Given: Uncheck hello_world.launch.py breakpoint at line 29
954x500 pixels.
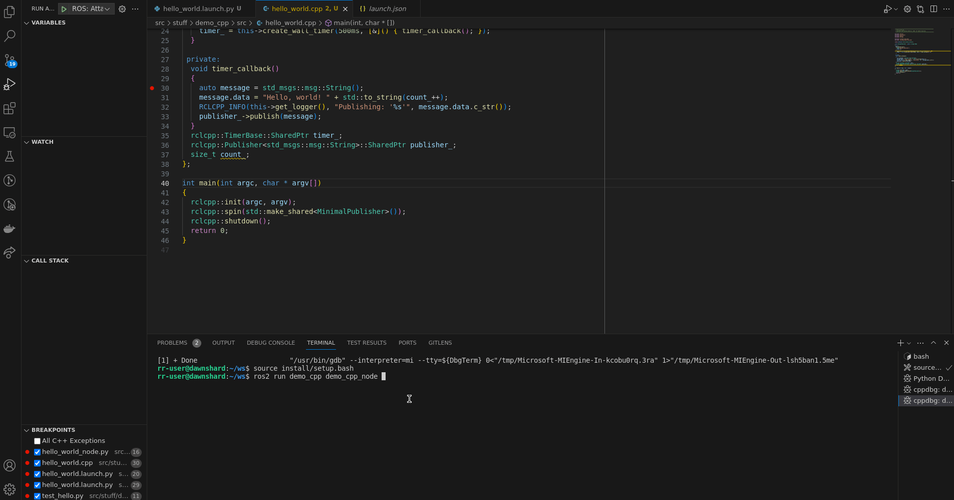Looking at the screenshot, I should [x=37, y=485].
